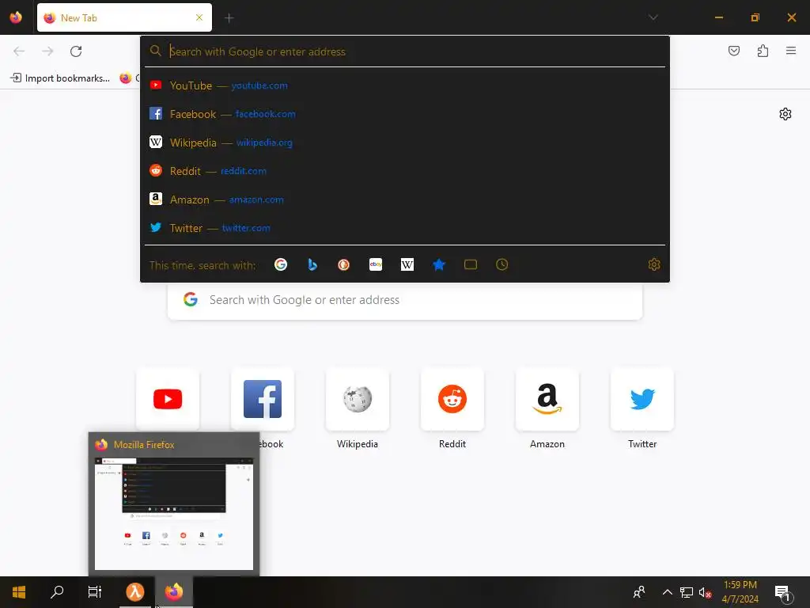Open the muted volume tray icon
The image size is (810, 608).
coord(705,593)
